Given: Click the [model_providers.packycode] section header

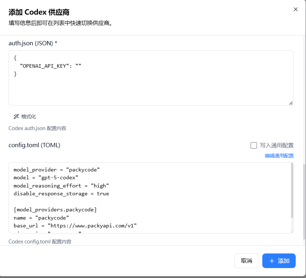Looking at the screenshot, I should [55, 210].
